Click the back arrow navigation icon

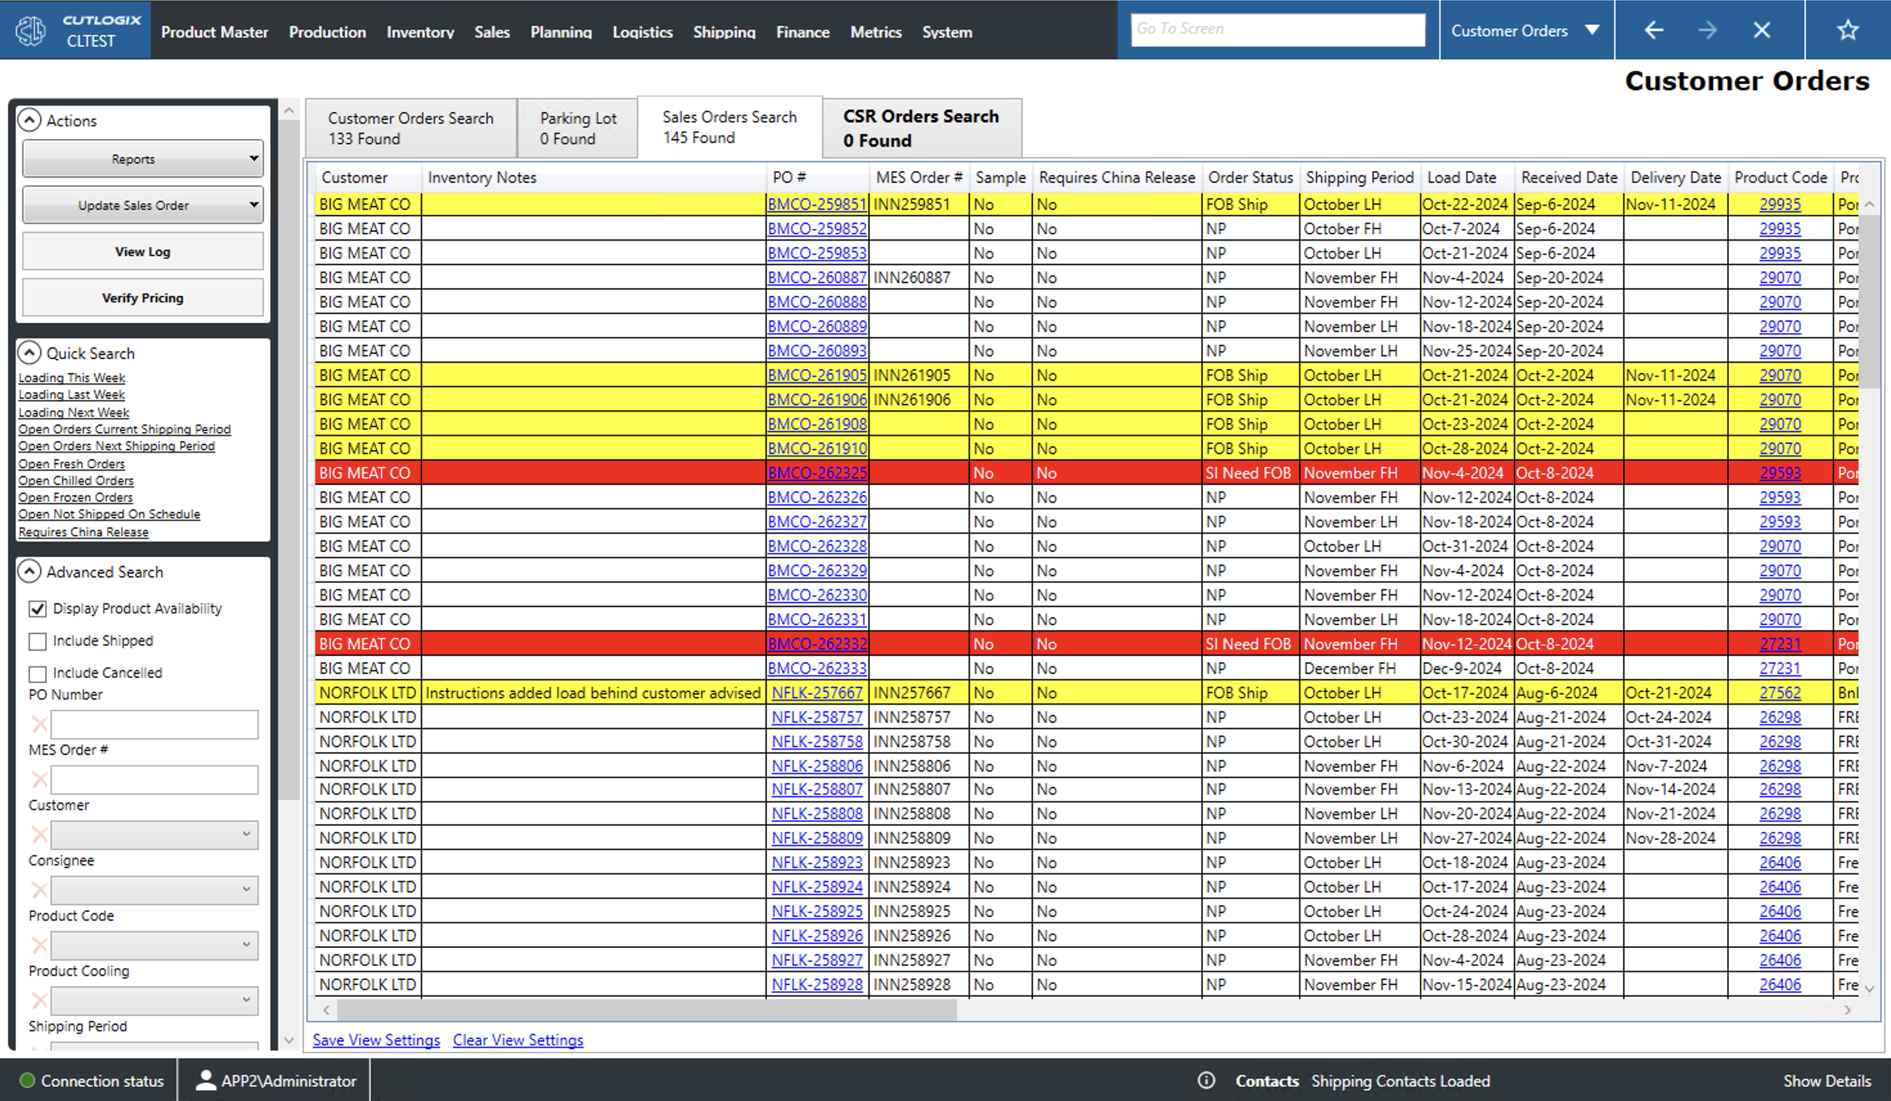point(1653,30)
